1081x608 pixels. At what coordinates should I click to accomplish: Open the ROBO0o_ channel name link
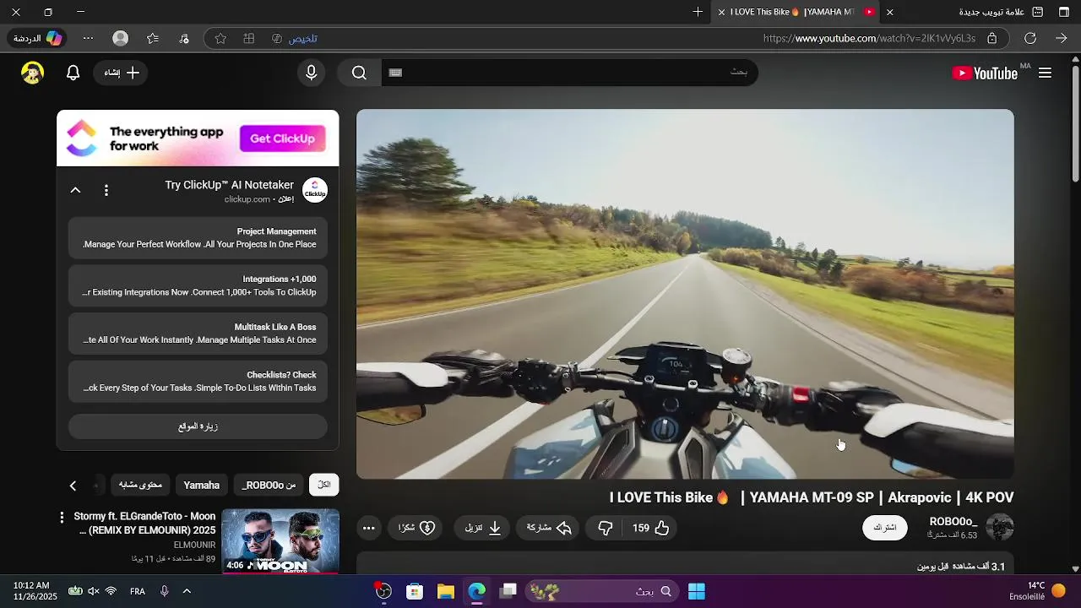click(953, 522)
